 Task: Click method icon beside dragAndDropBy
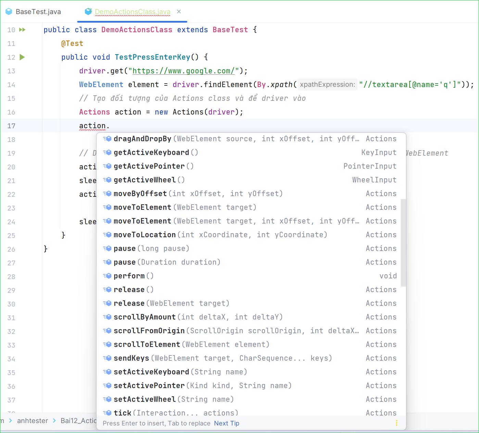(x=107, y=139)
